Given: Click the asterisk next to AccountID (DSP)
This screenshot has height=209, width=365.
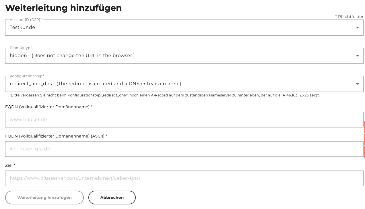Looking at the screenshot, I should 41,20.
